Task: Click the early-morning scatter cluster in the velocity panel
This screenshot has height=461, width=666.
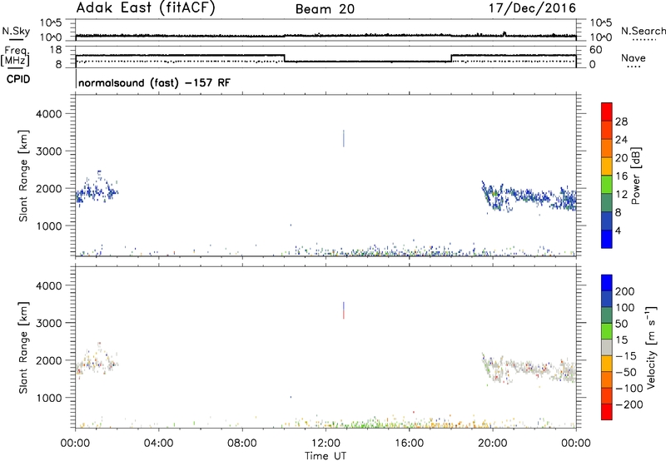Action: 96,361
